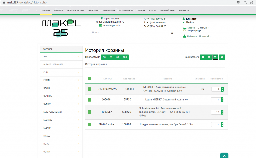Toggle the select-all checkbox in table header

click(90, 79)
